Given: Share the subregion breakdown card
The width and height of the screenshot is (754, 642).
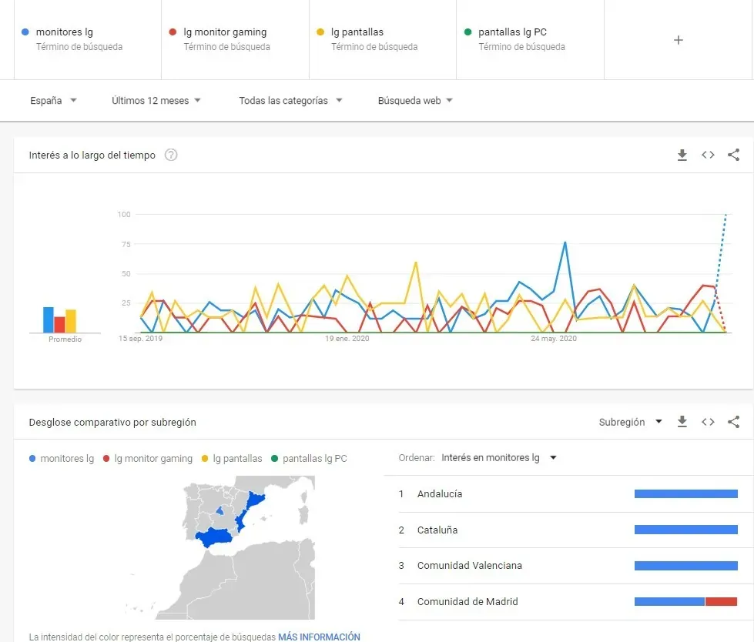Looking at the screenshot, I should (733, 422).
